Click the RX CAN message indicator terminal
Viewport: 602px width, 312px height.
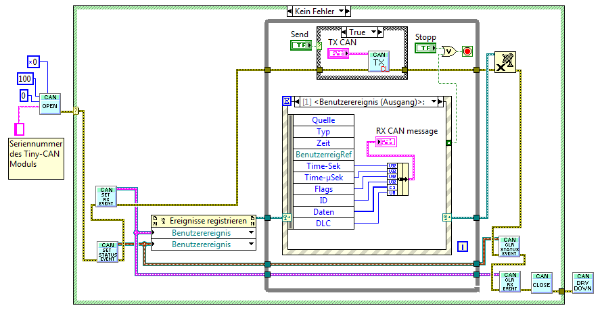click(x=386, y=142)
